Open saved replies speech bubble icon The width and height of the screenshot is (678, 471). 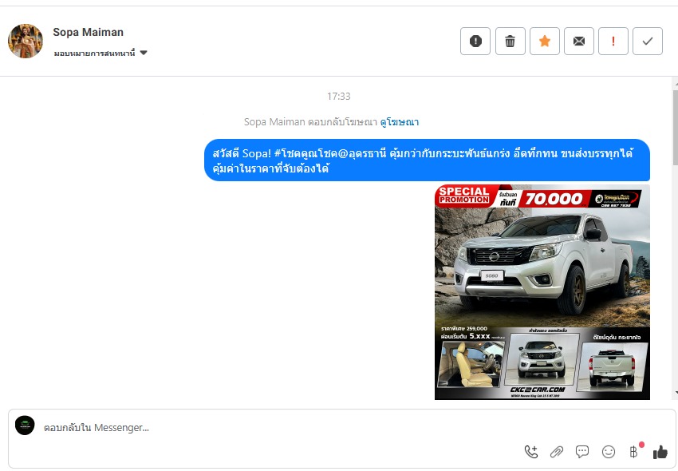pos(582,452)
